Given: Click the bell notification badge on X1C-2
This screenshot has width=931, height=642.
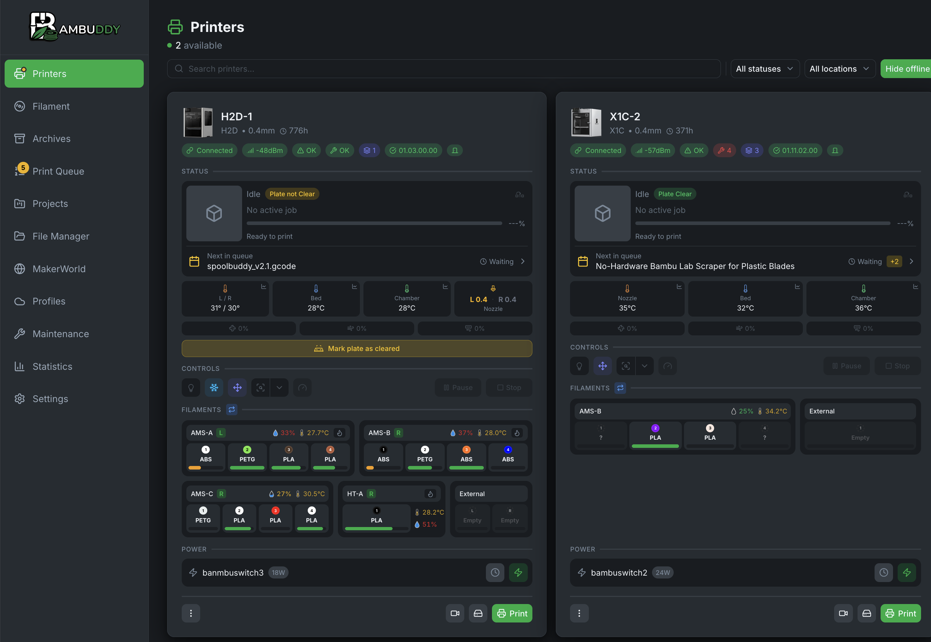Looking at the screenshot, I should [835, 150].
